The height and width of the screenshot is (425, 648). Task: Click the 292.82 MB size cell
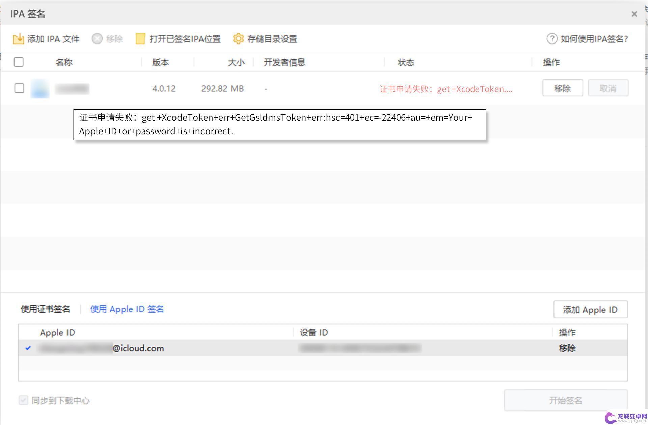[x=222, y=89]
